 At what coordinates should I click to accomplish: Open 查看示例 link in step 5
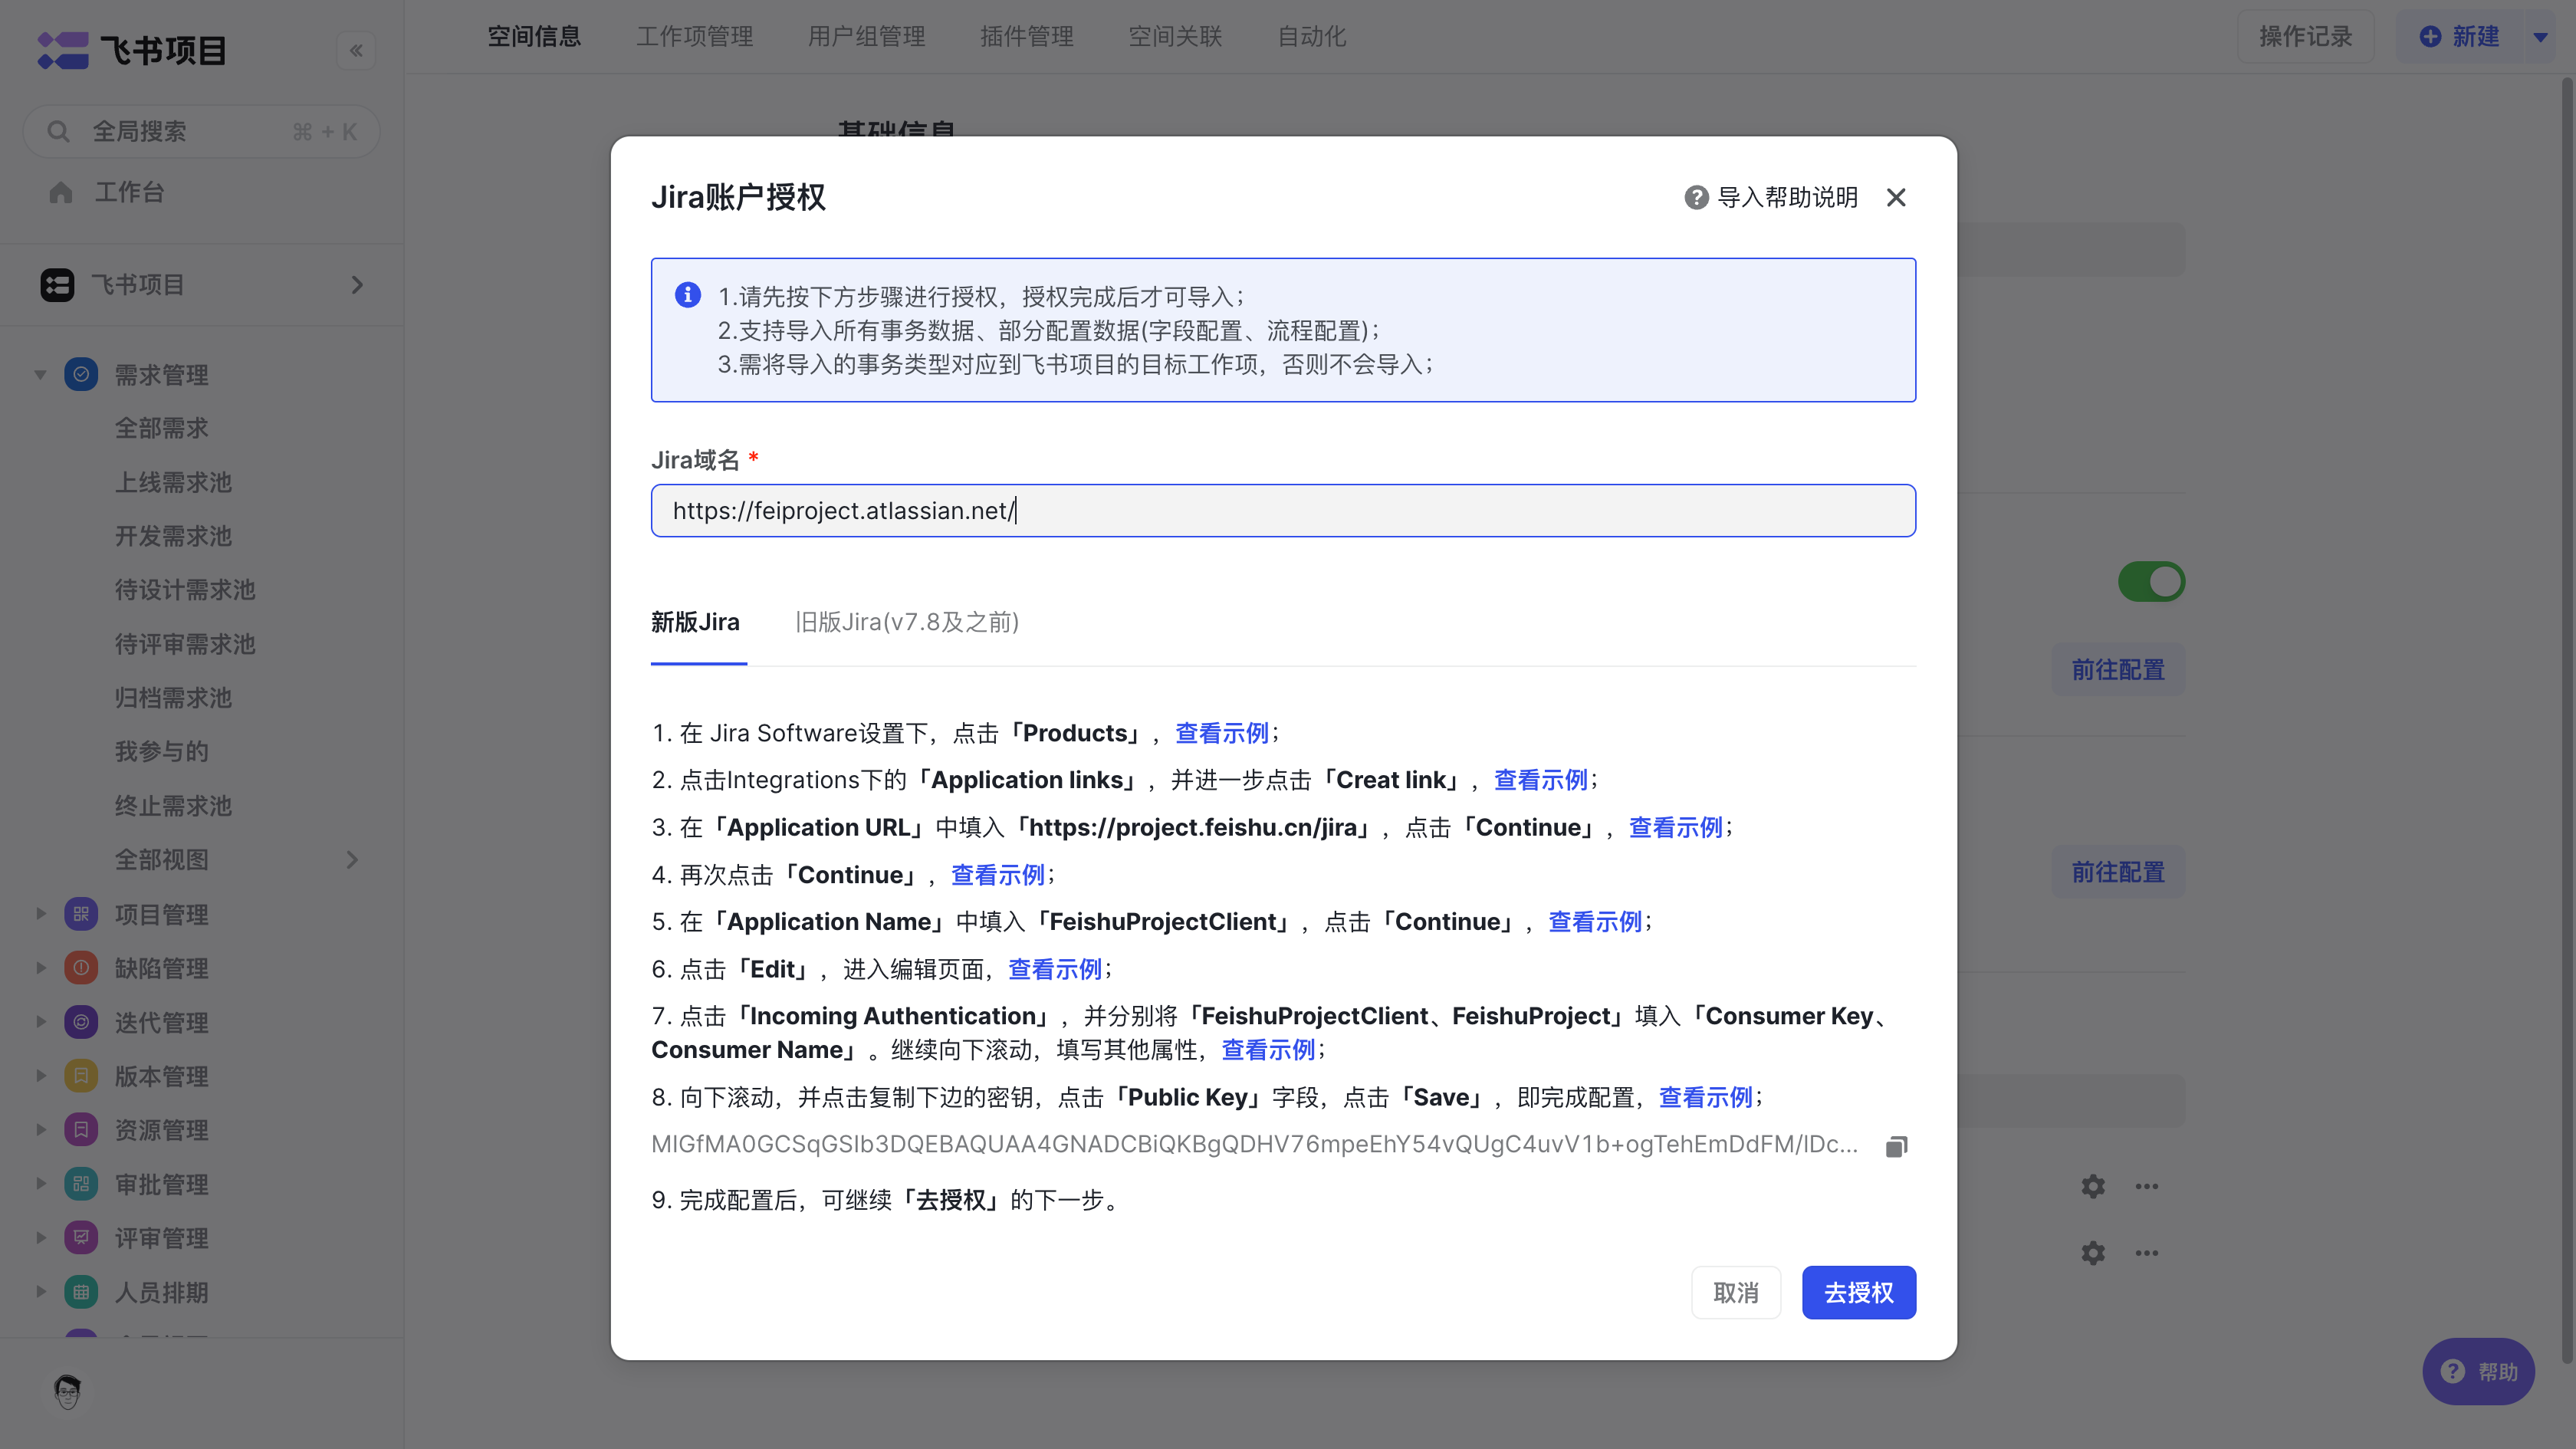click(1595, 922)
